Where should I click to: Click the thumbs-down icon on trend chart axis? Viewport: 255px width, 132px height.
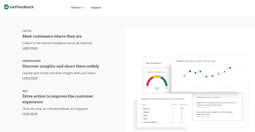click(175, 80)
